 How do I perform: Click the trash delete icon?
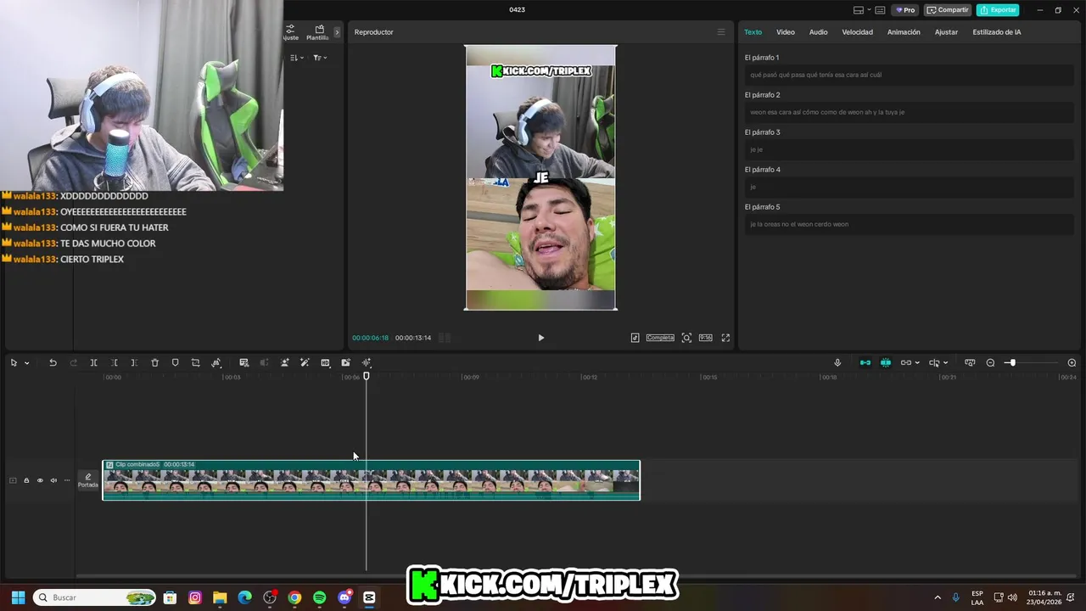pos(154,362)
